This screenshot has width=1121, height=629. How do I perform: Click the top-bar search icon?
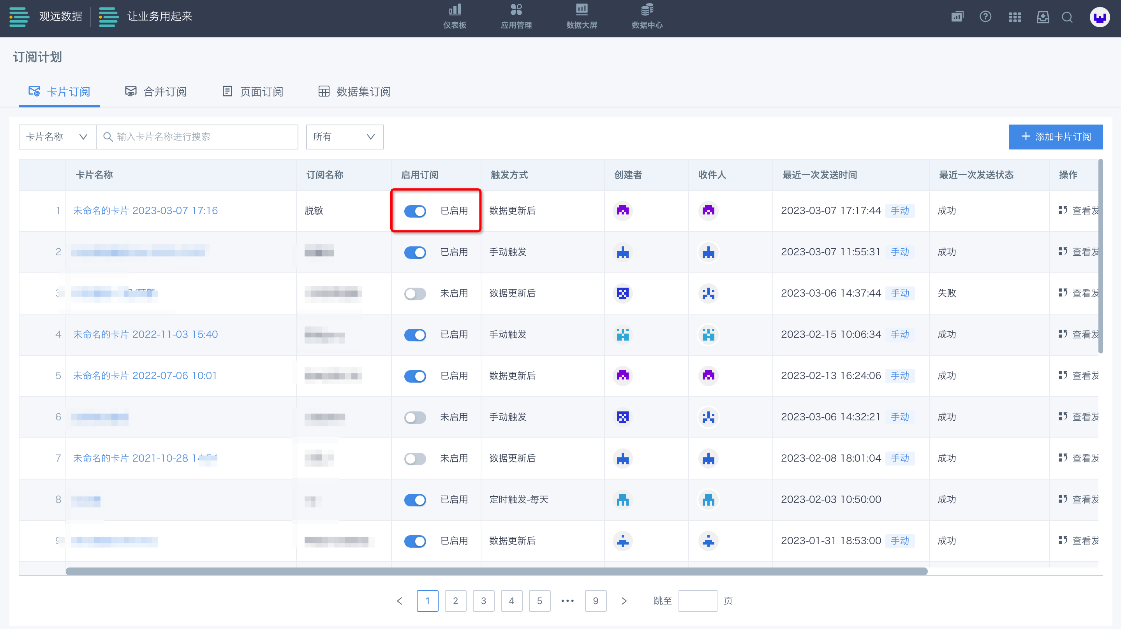pyautogui.click(x=1067, y=17)
